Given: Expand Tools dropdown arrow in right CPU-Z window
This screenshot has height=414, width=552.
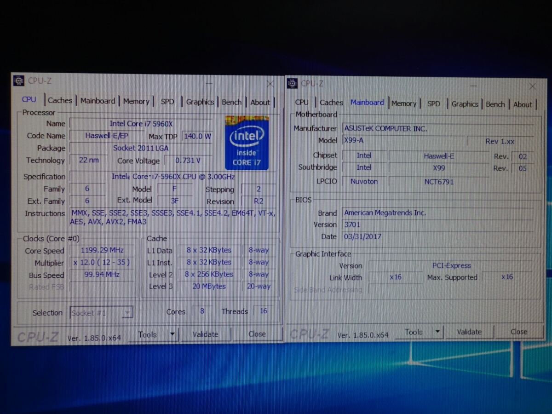Looking at the screenshot, I should pos(437,332).
